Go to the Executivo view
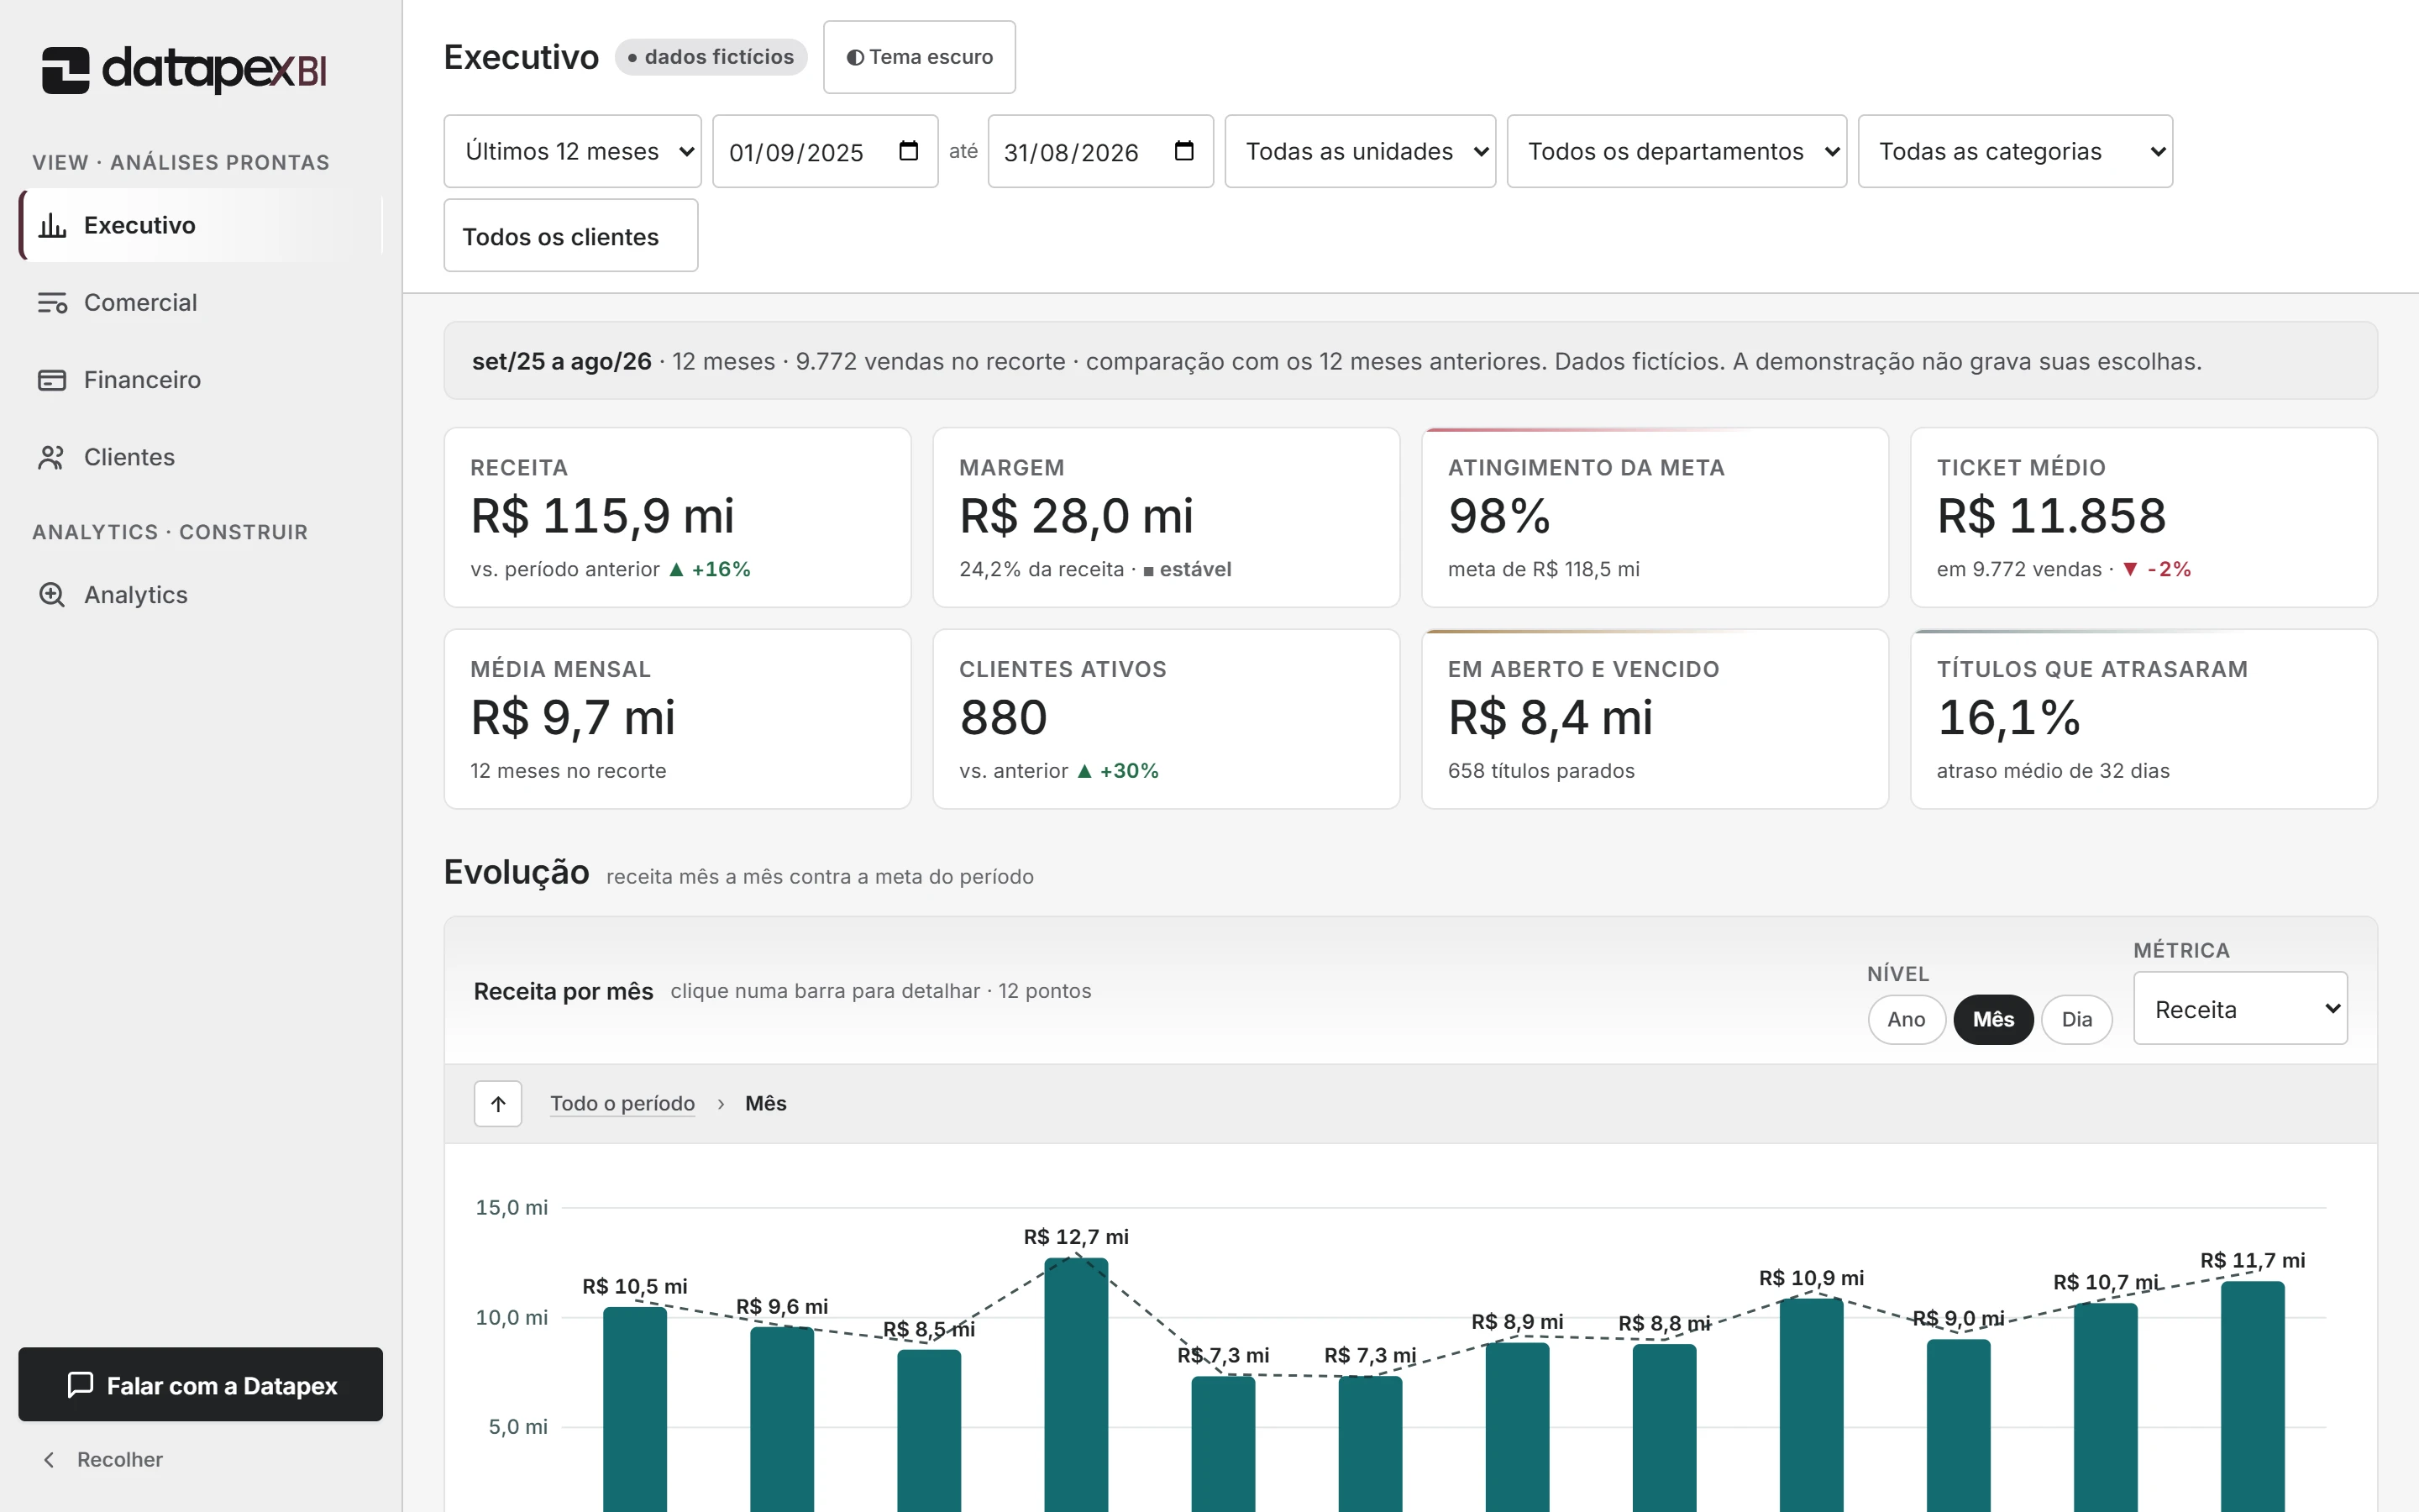The width and height of the screenshot is (2419, 1512). coord(201,226)
